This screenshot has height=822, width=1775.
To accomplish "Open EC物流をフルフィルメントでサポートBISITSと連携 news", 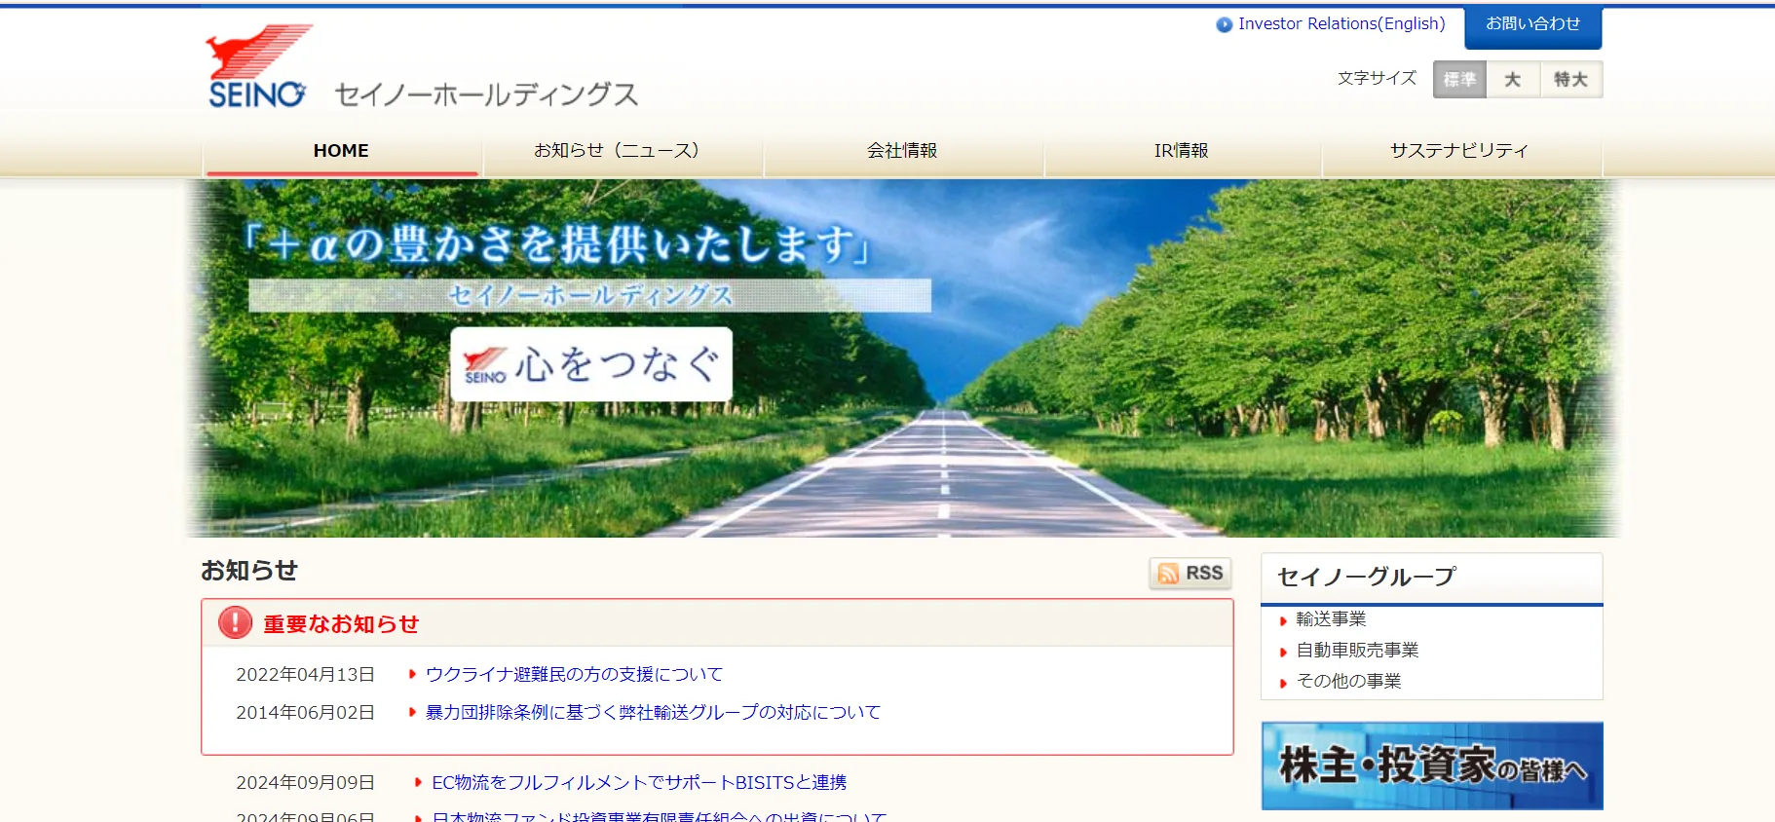I will point(639,782).
